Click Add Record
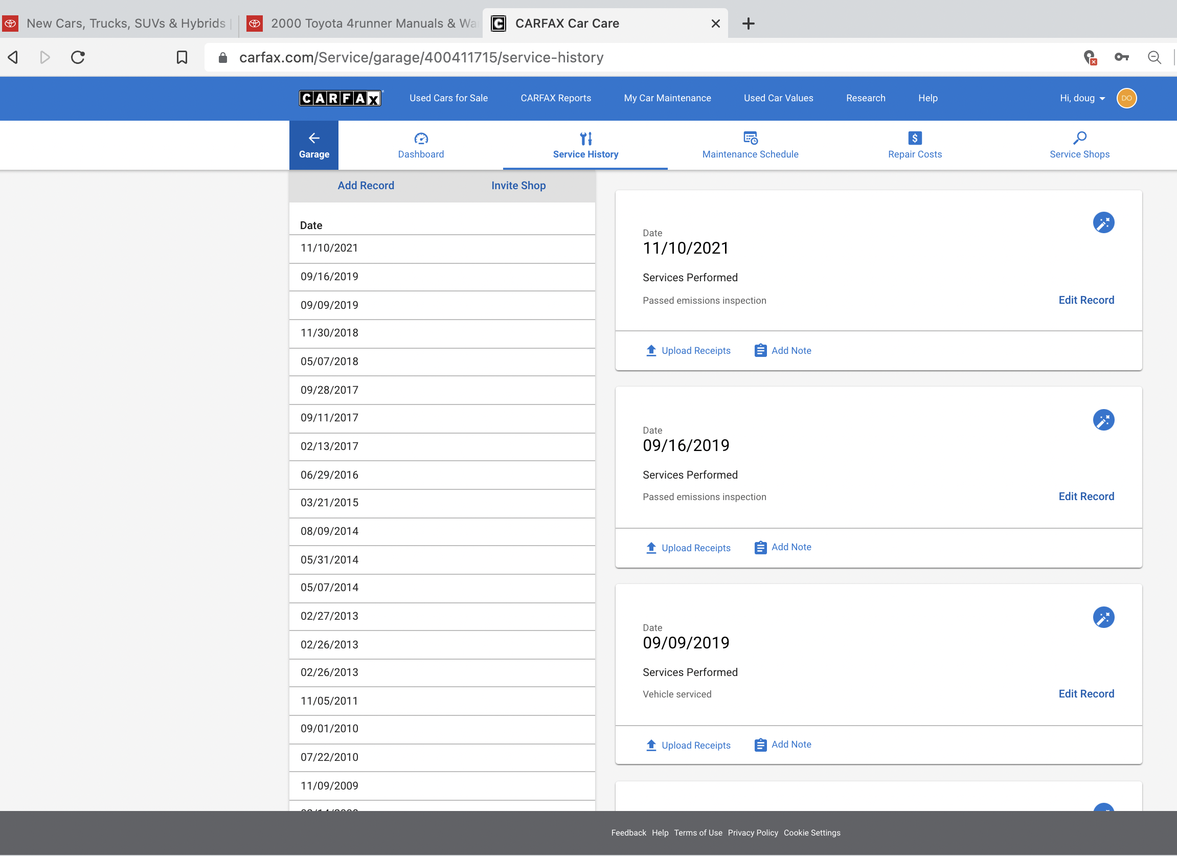The height and width of the screenshot is (856, 1177). point(366,185)
